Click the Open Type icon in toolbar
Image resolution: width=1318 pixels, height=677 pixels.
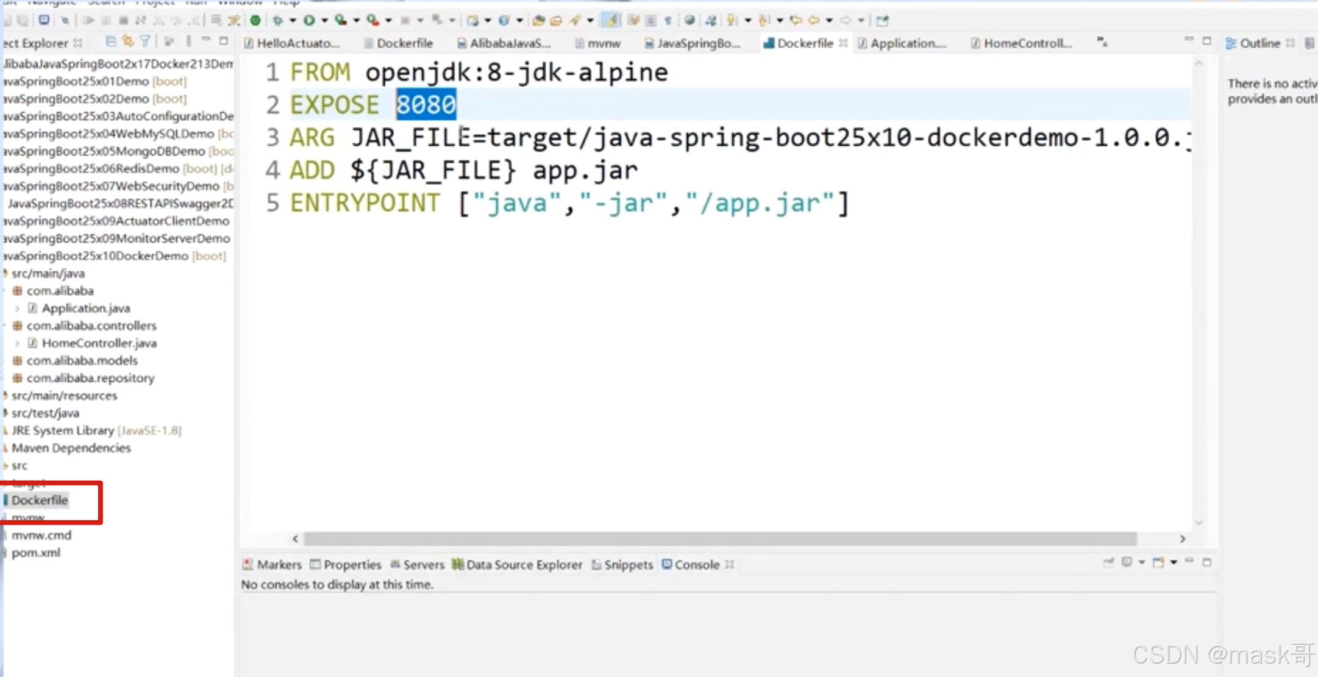tap(538, 21)
